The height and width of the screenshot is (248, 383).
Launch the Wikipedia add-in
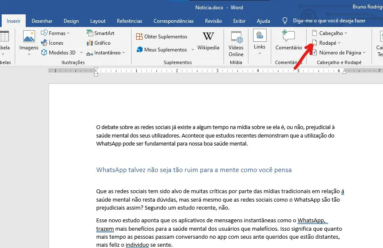[x=208, y=40]
